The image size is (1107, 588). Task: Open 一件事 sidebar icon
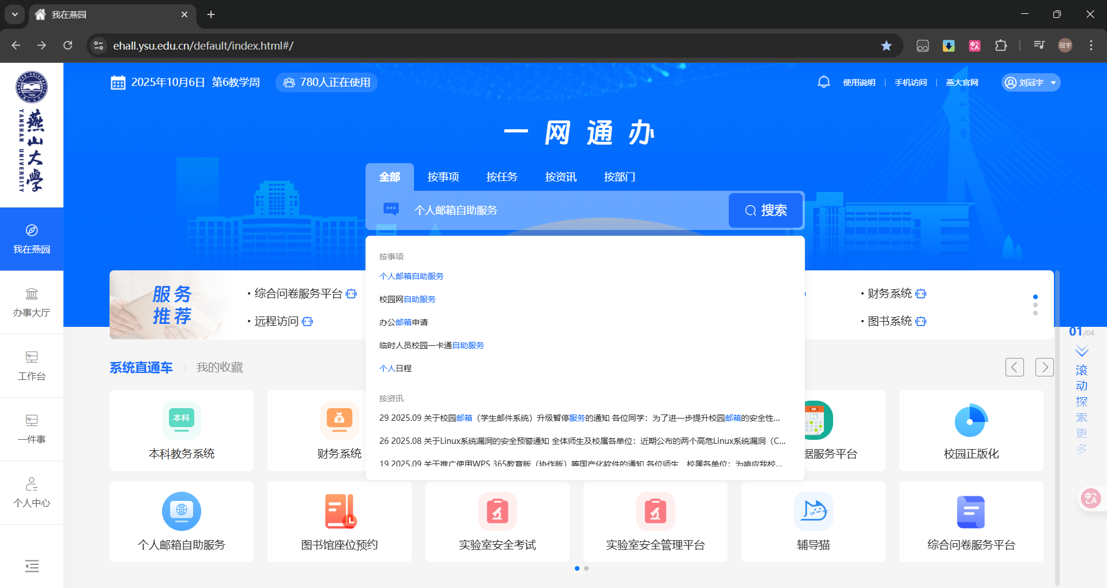(x=32, y=429)
